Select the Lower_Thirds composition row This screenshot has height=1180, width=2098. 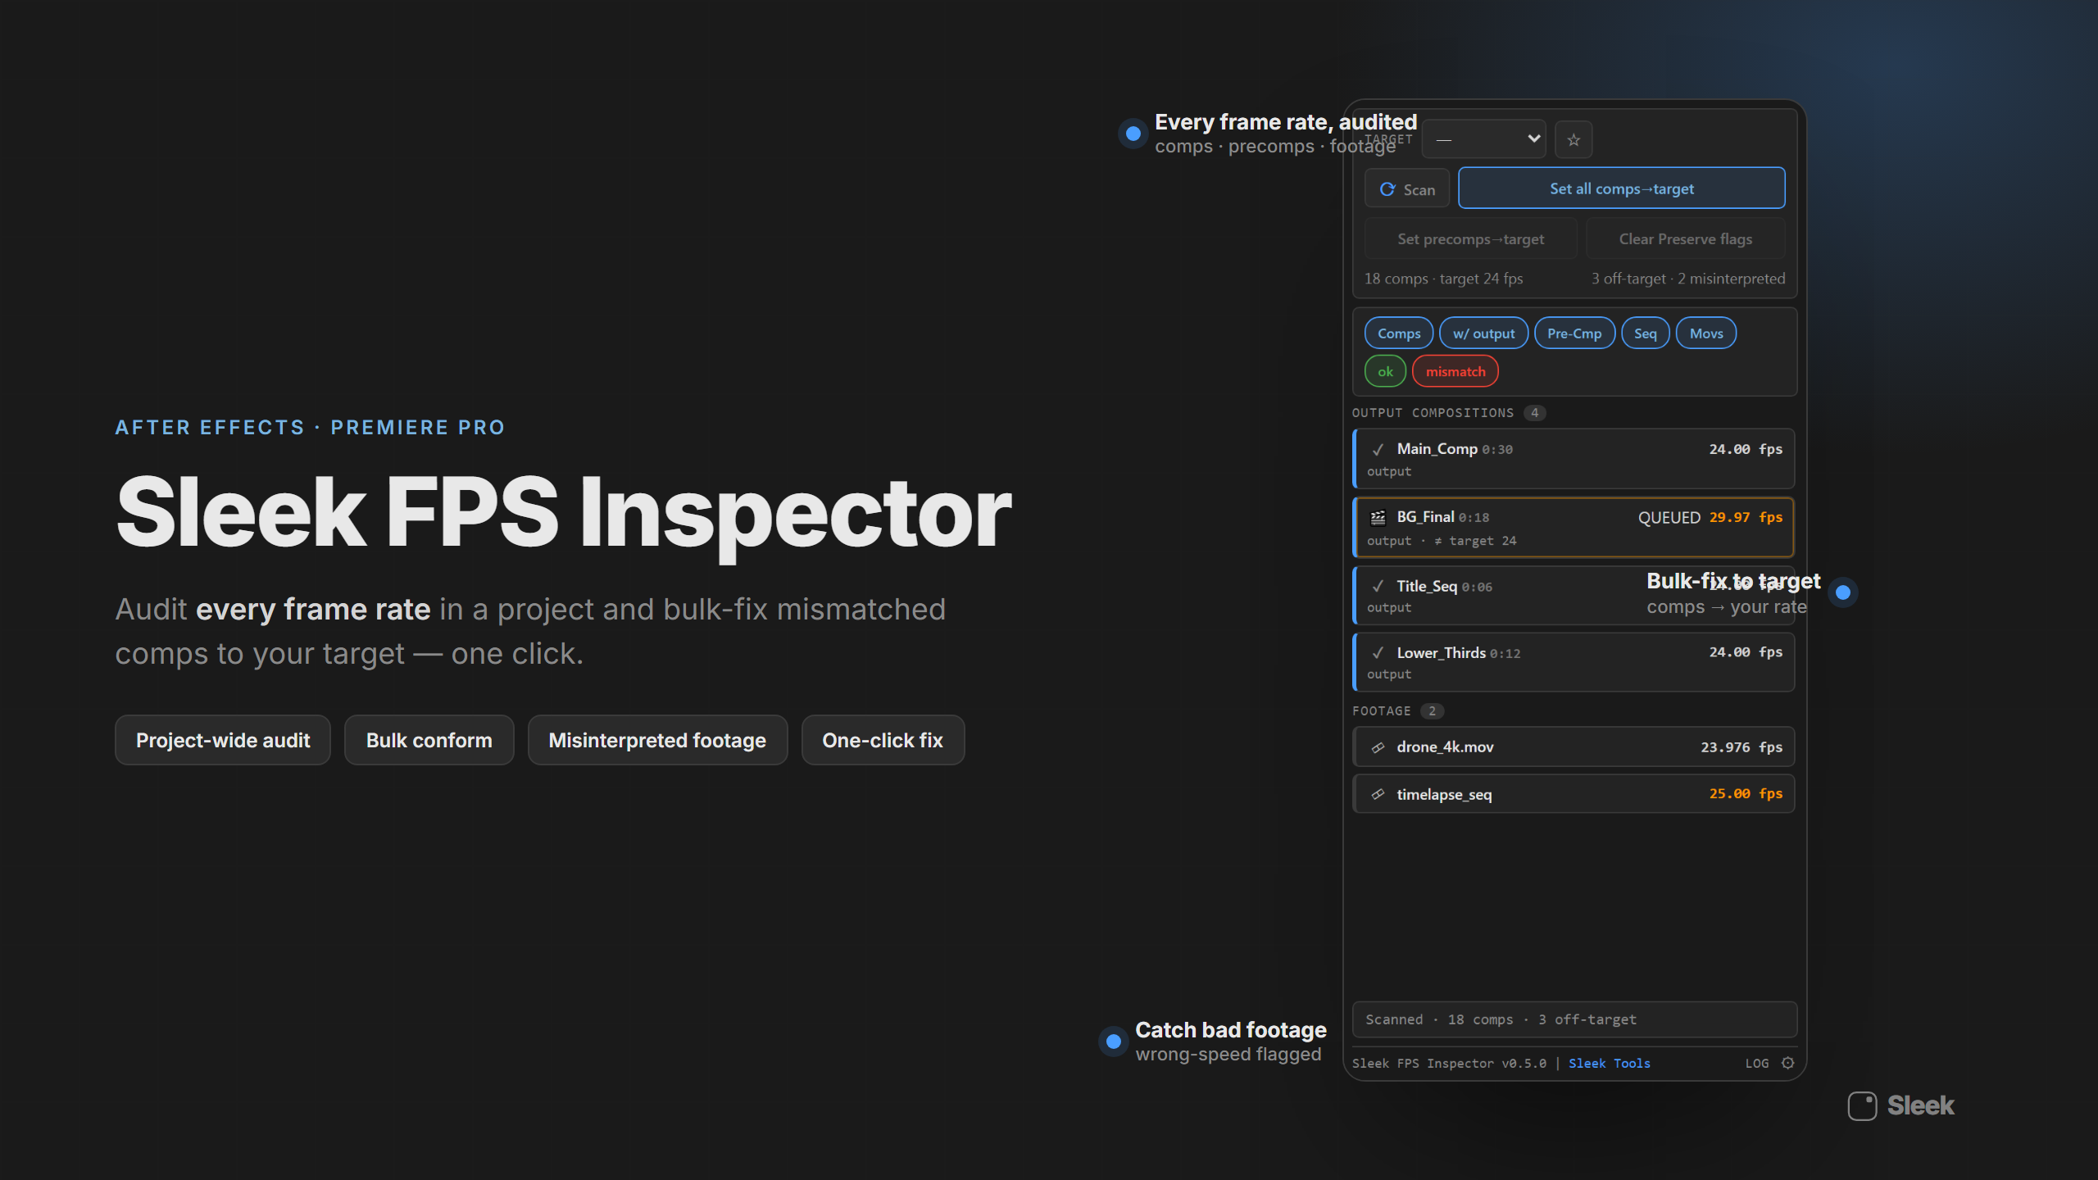[1573, 662]
